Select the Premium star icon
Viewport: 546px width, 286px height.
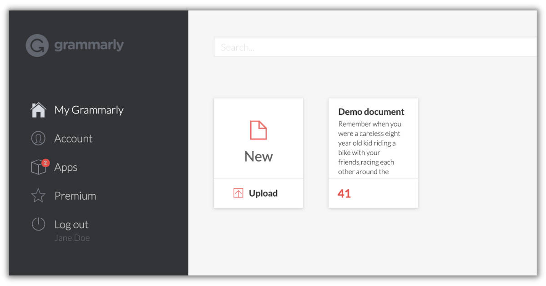pos(39,196)
